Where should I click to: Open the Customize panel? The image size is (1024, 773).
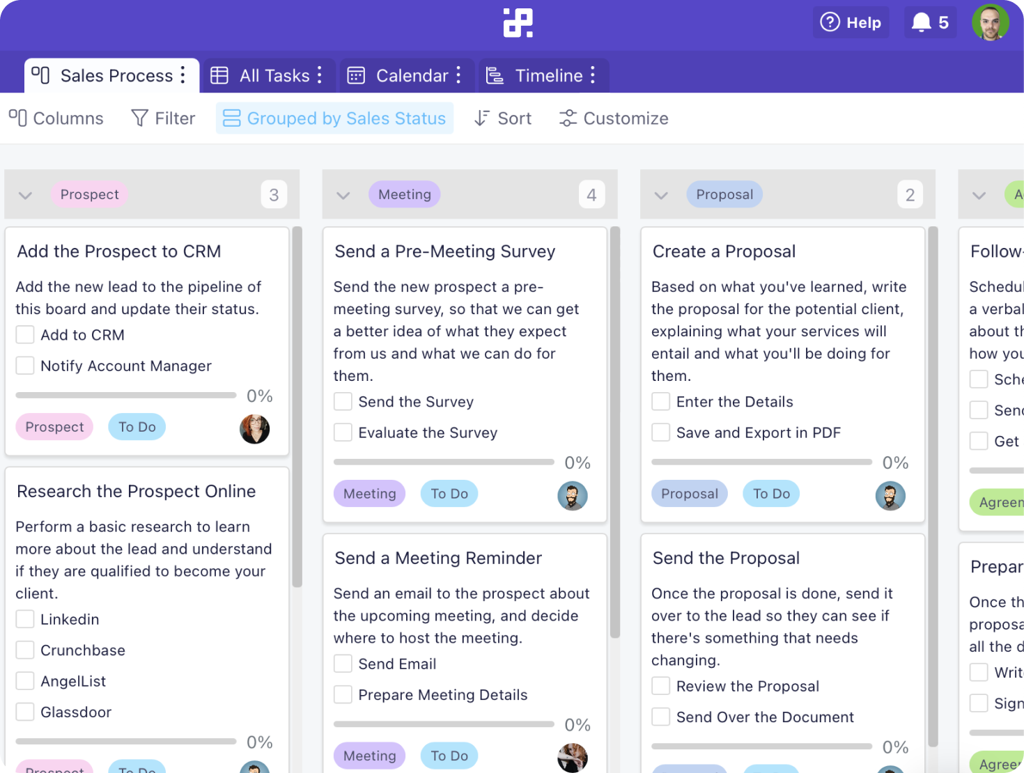[x=614, y=118]
